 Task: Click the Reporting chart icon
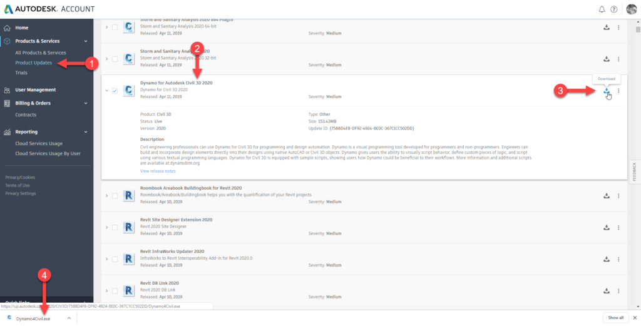coord(7,132)
